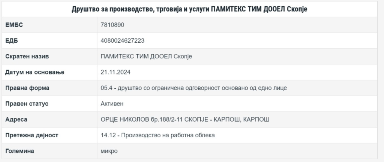Click the Правна форма label
The image size is (384, 162).
tap(27, 88)
